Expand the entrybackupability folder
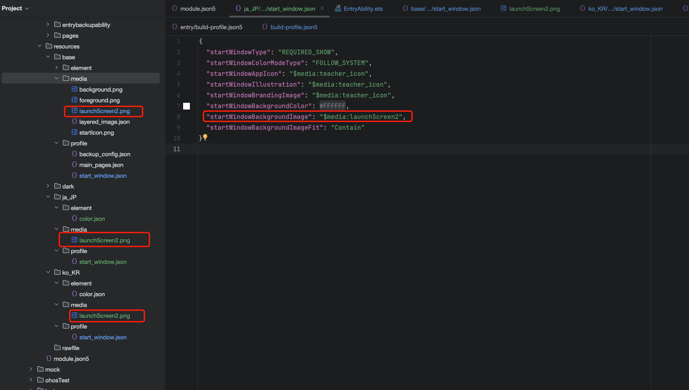 click(x=48, y=25)
